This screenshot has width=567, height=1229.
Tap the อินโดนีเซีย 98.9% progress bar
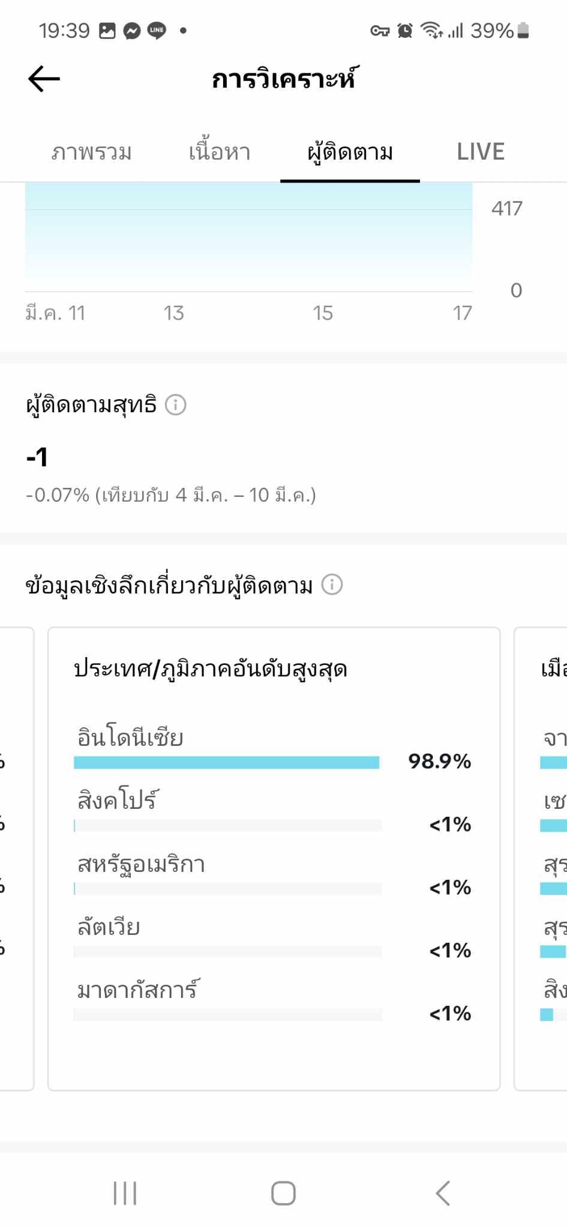coord(227,762)
